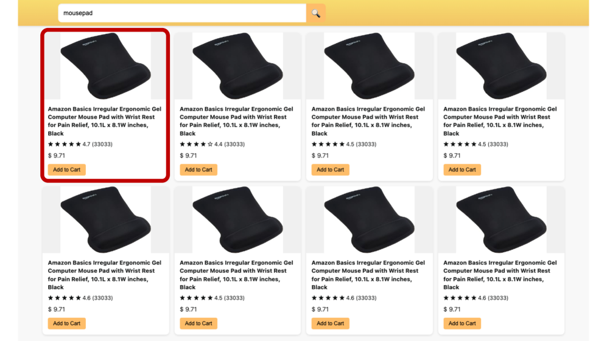Open the title link of the 4.4-rated mouse pad
The width and height of the screenshot is (607, 341).
click(236, 121)
